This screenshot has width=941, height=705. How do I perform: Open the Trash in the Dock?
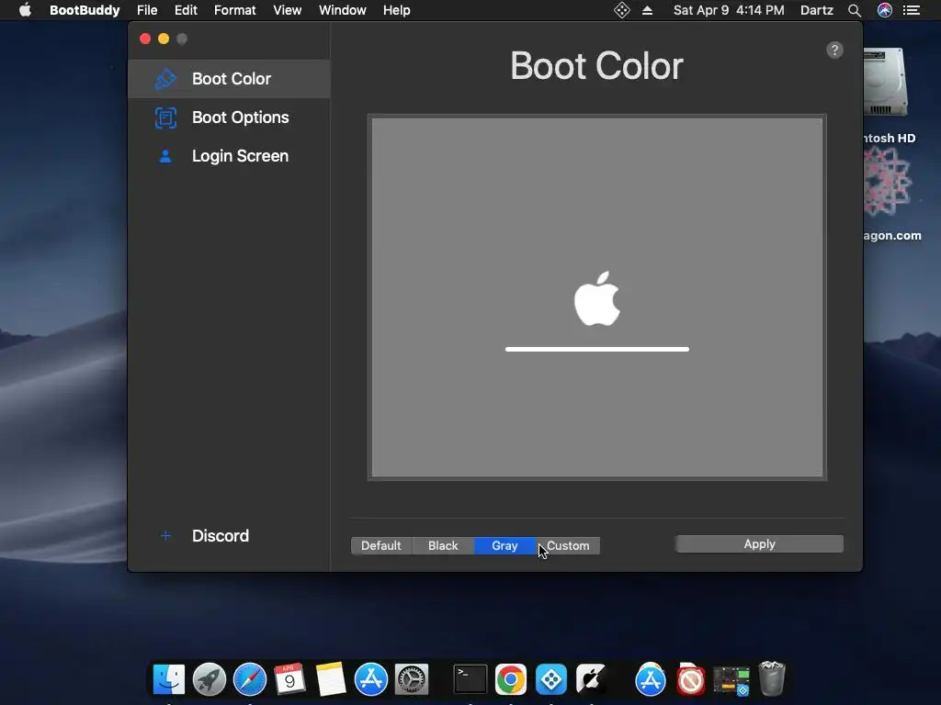tap(772, 678)
